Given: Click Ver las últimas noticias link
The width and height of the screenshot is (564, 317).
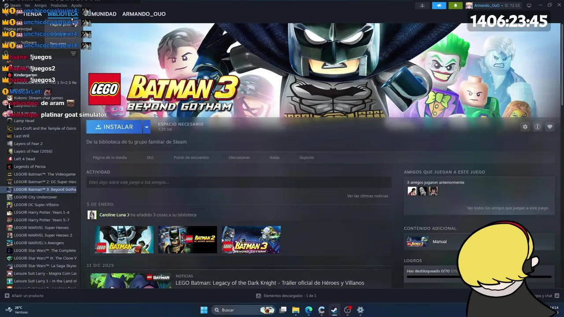Looking at the screenshot, I should pos(367,196).
